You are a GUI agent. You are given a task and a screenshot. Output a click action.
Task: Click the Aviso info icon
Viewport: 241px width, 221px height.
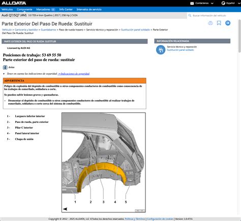pyautogui.click(x=5, y=68)
